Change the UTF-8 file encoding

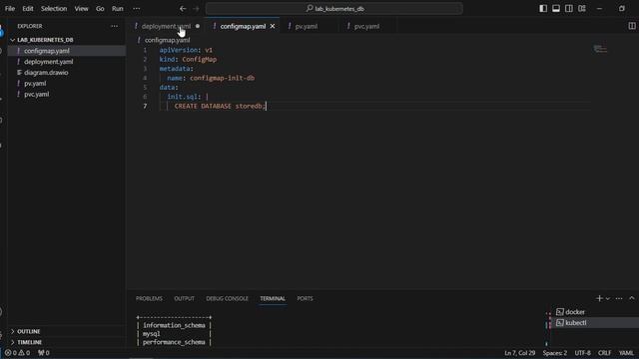[582, 353]
